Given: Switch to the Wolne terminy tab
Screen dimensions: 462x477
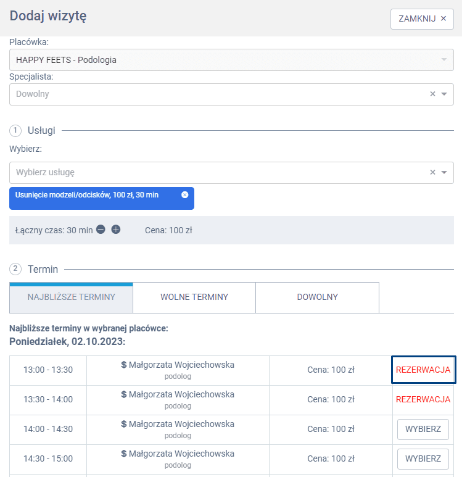Looking at the screenshot, I should click(194, 297).
